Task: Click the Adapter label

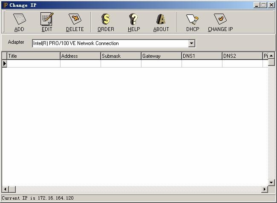Action: pyautogui.click(x=16, y=42)
